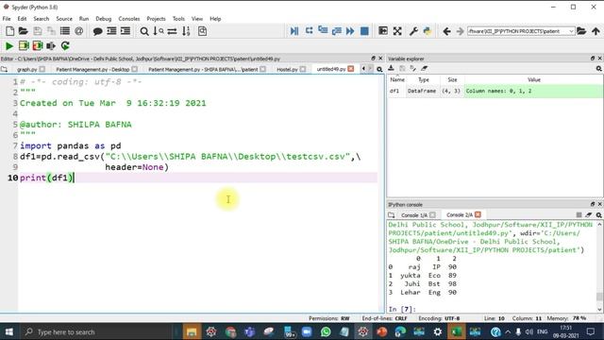The image size is (604, 340).
Task: Toggle fullscreen mode icon
Action: pyautogui.click(x=397, y=31)
